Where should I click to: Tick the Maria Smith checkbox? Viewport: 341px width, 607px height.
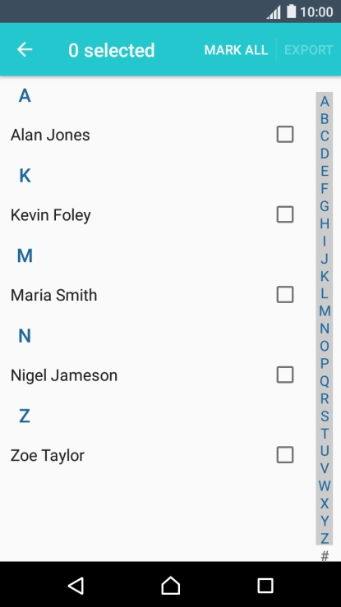285,295
